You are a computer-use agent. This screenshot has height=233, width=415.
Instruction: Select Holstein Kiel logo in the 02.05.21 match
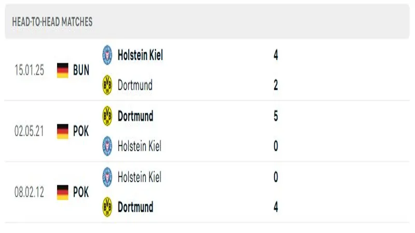tap(107, 146)
